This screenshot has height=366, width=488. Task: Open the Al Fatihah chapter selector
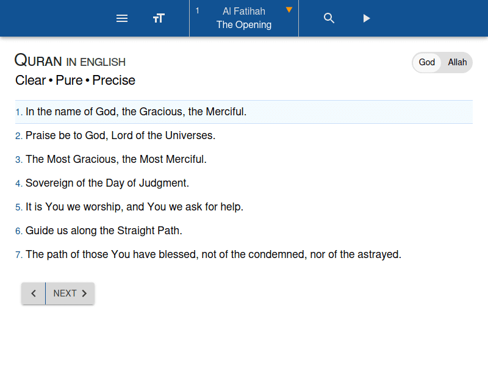coord(243,11)
